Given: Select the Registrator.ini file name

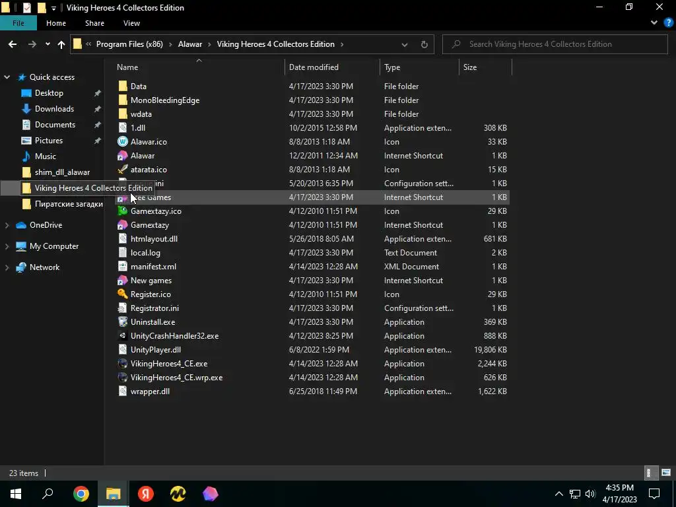Looking at the screenshot, I should click(x=154, y=308).
